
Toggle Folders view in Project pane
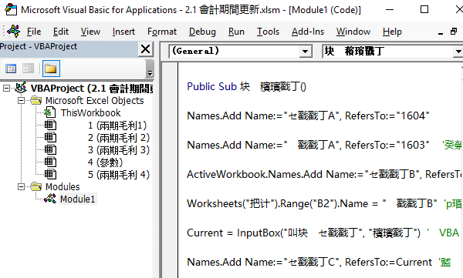(x=51, y=69)
